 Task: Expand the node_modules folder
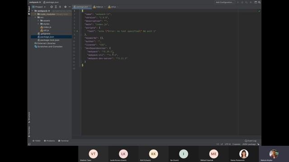(x=36, y=14)
